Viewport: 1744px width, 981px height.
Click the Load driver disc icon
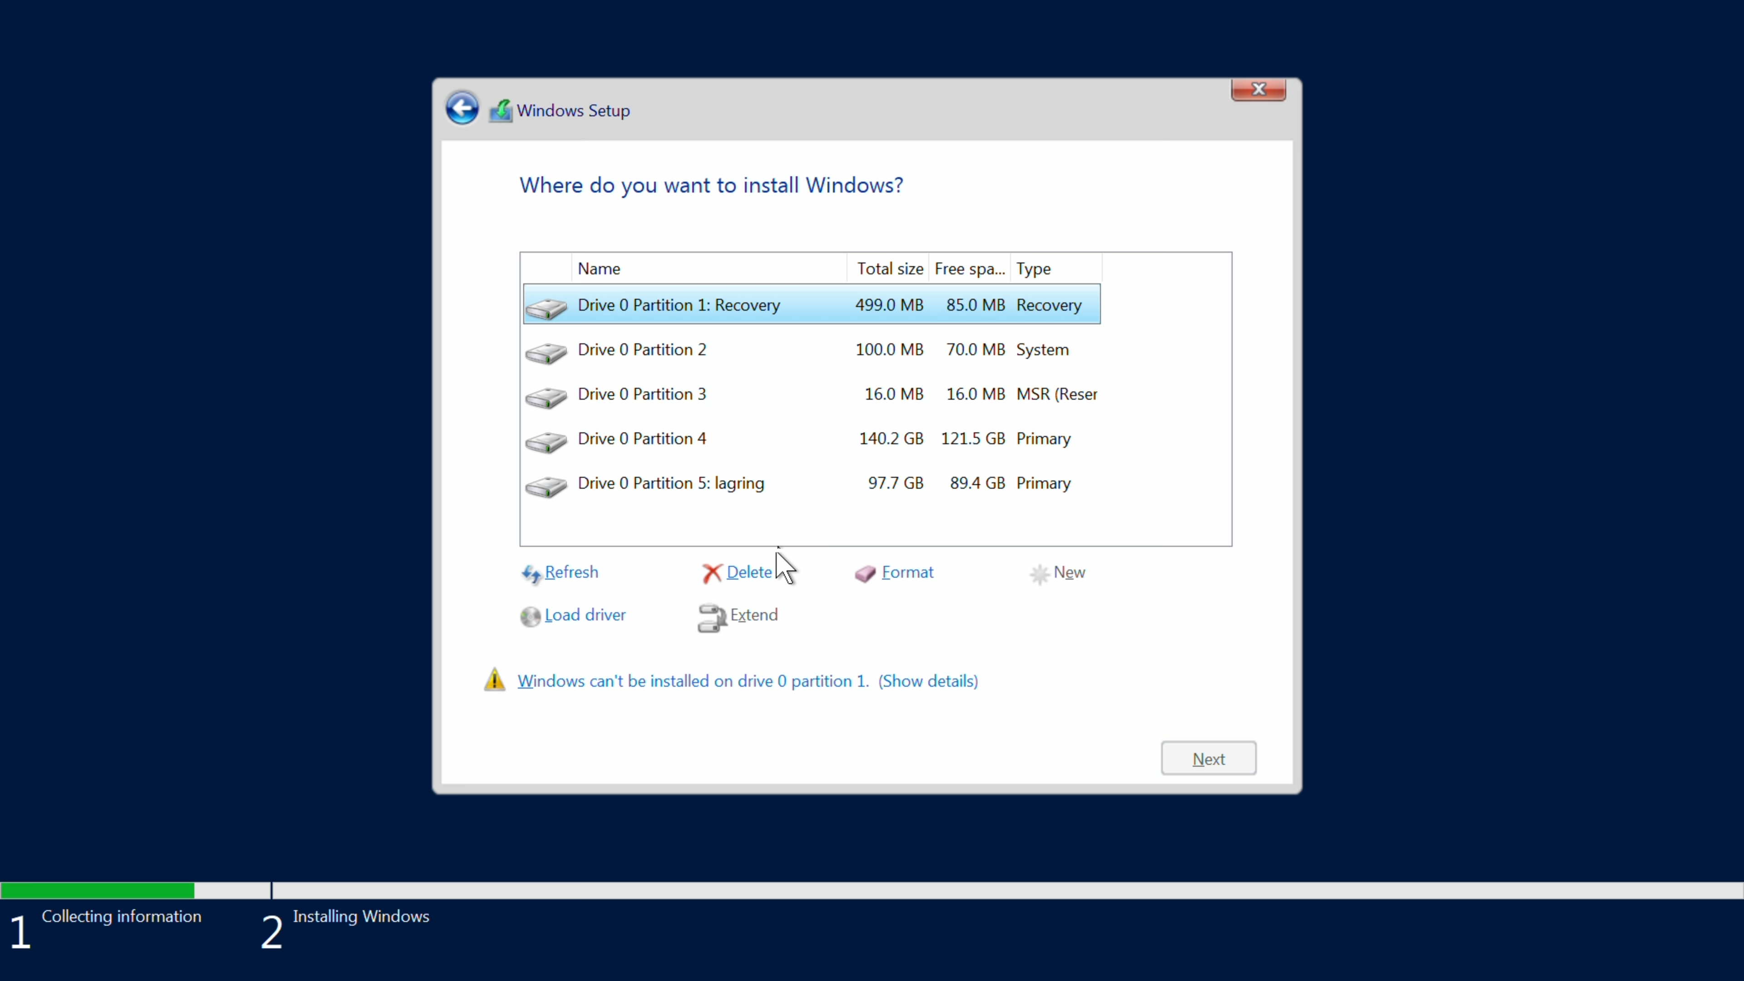[x=530, y=617]
